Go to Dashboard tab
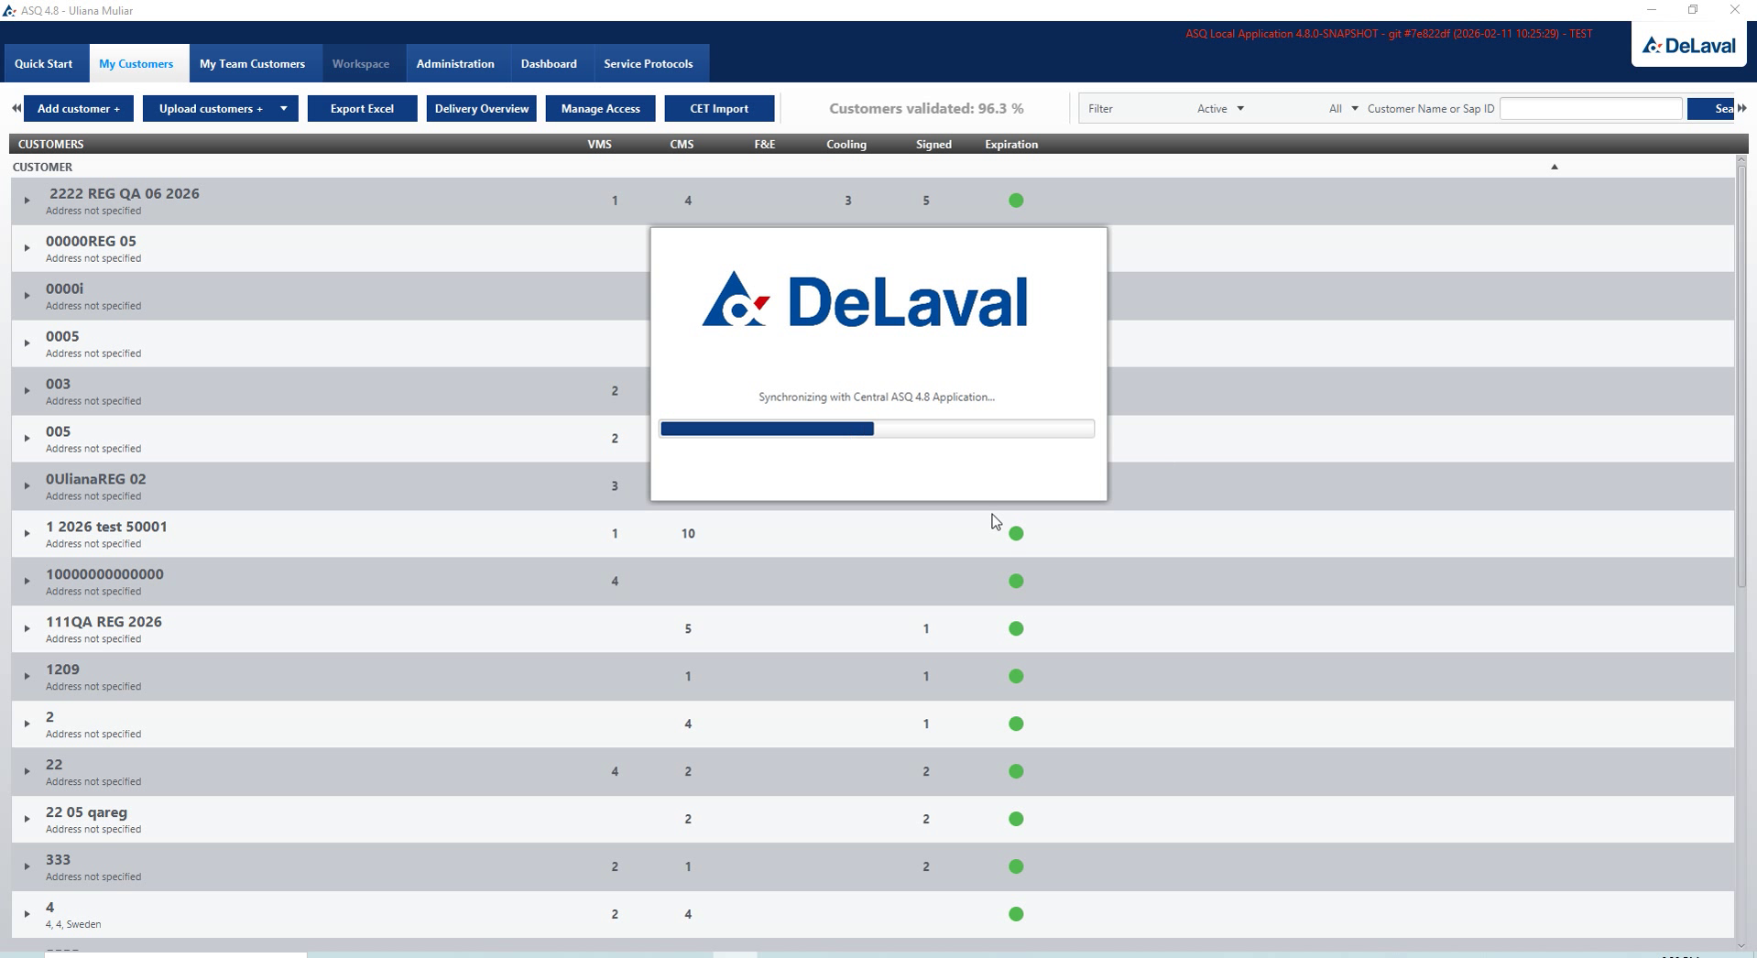The width and height of the screenshot is (1757, 958). click(x=549, y=64)
